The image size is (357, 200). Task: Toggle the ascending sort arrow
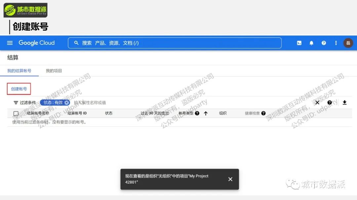point(206,113)
